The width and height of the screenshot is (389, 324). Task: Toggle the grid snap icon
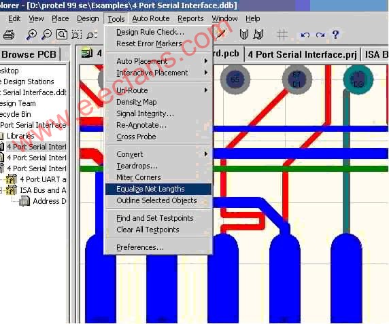coord(282,34)
